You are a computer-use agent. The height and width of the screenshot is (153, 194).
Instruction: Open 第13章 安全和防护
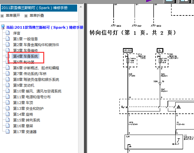(x=28, y=109)
